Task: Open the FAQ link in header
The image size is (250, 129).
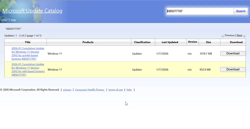Action: coord(5,20)
